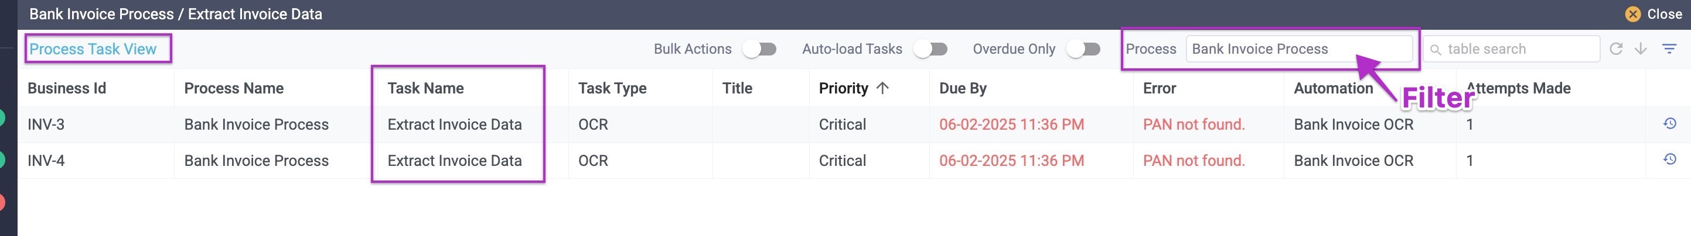
Task: Sort by the Task Name column header
Action: click(x=425, y=88)
